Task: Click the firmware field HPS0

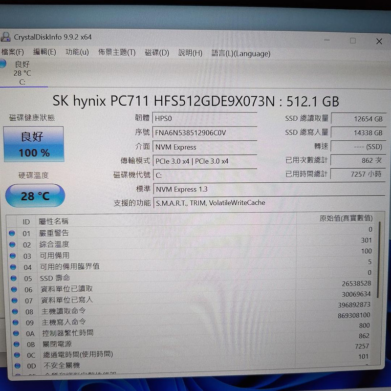Action: tap(205, 118)
